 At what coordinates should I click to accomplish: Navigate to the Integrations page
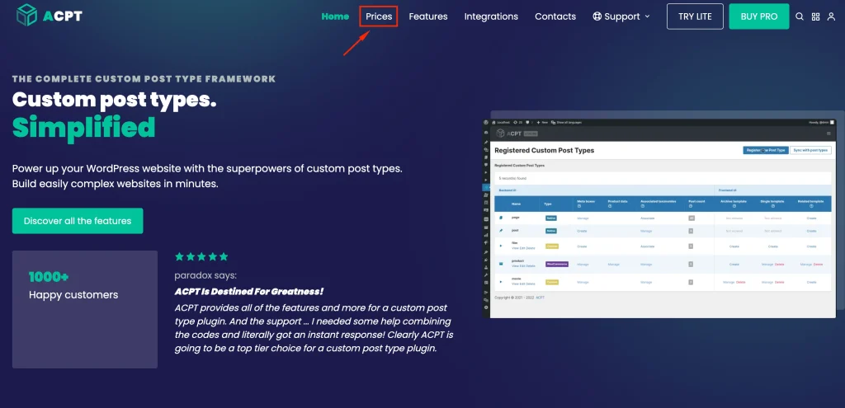click(x=491, y=16)
